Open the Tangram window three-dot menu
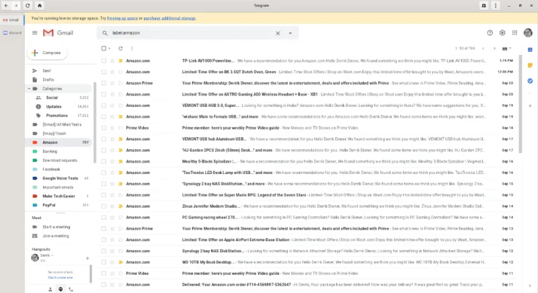This screenshot has width=538, height=293. (496, 5)
